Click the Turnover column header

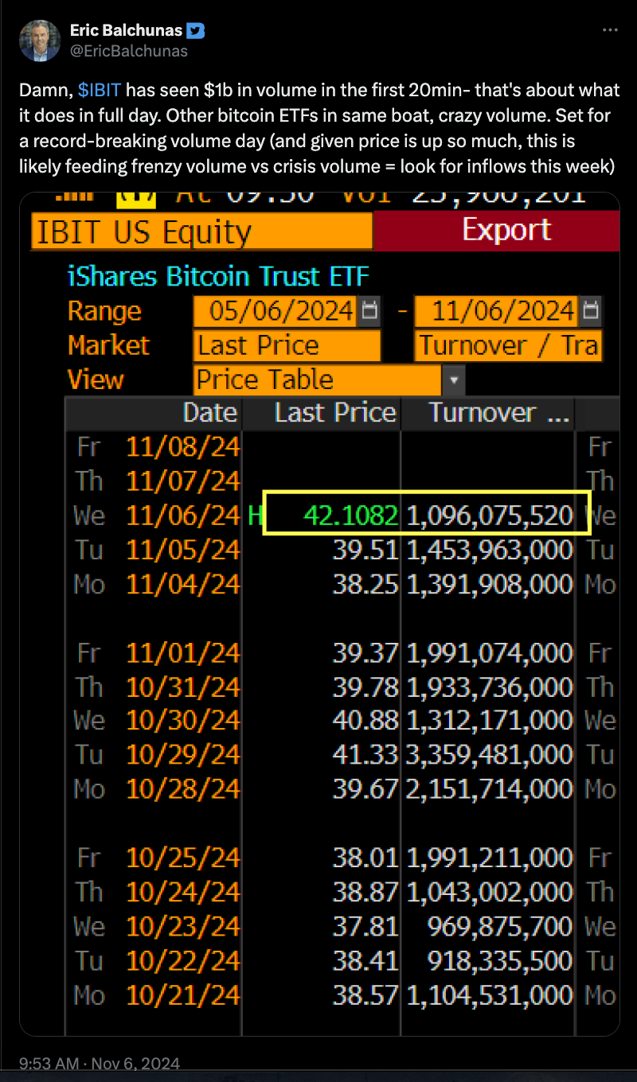[x=498, y=413]
